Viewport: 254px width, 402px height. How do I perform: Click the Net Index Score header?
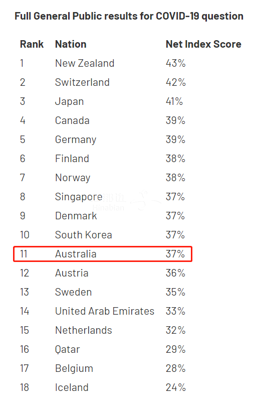(203, 44)
